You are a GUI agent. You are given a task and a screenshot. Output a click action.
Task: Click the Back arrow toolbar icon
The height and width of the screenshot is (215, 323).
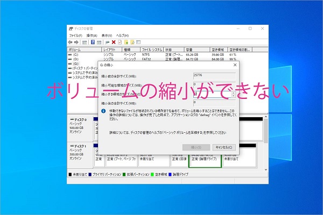70,42
